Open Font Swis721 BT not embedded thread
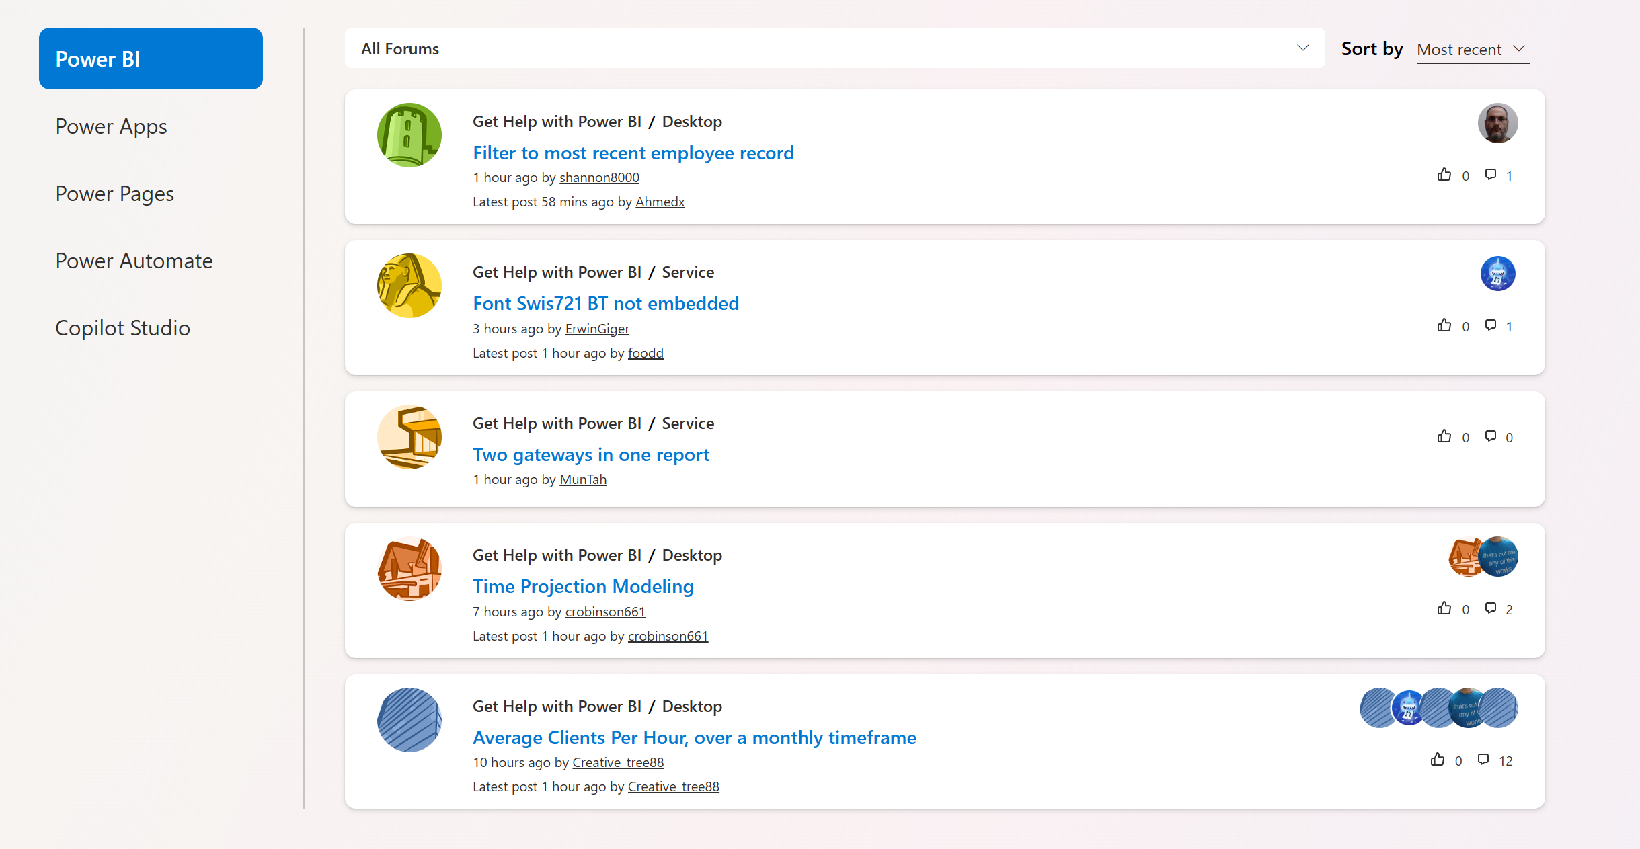This screenshot has height=849, width=1640. [x=606, y=303]
